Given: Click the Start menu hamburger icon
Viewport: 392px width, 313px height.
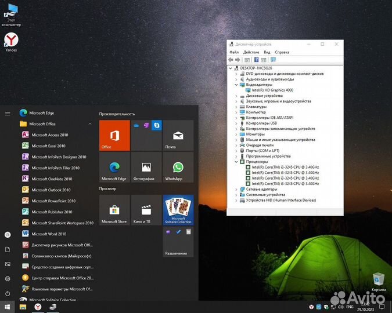Looking at the screenshot, I should pyautogui.click(x=8, y=114).
